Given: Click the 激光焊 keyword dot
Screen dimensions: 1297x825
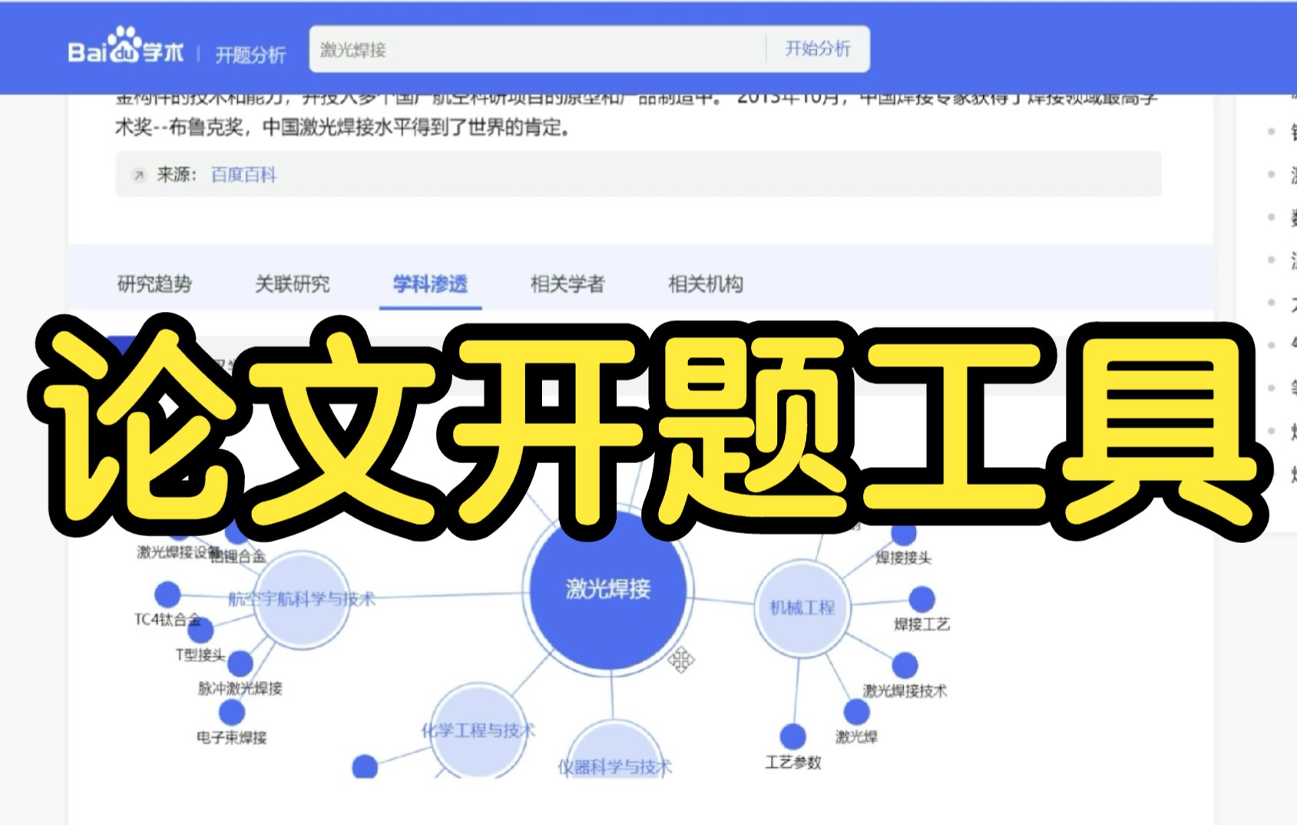Looking at the screenshot, I should (x=856, y=711).
